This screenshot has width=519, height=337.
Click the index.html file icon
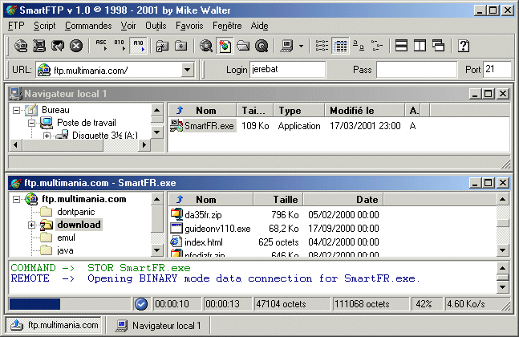click(x=176, y=242)
